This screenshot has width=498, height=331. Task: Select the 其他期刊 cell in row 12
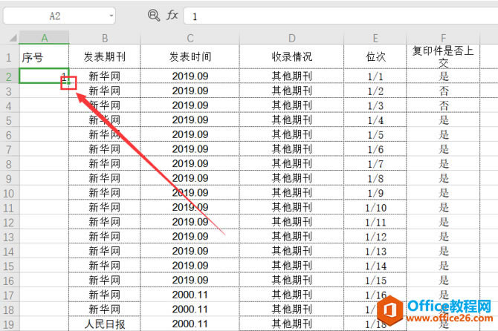pyautogui.click(x=291, y=222)
